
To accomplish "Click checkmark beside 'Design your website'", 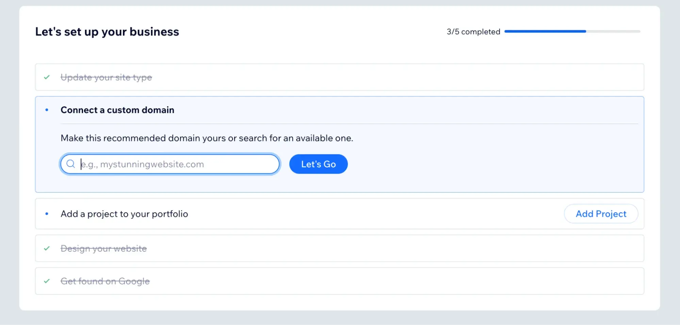I will (47, 249).
